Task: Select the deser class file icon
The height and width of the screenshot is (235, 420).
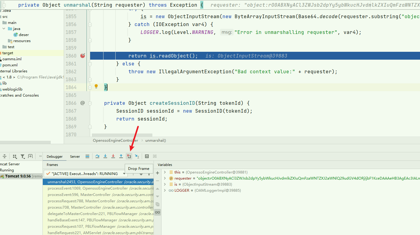Action: tap(15, 35)
